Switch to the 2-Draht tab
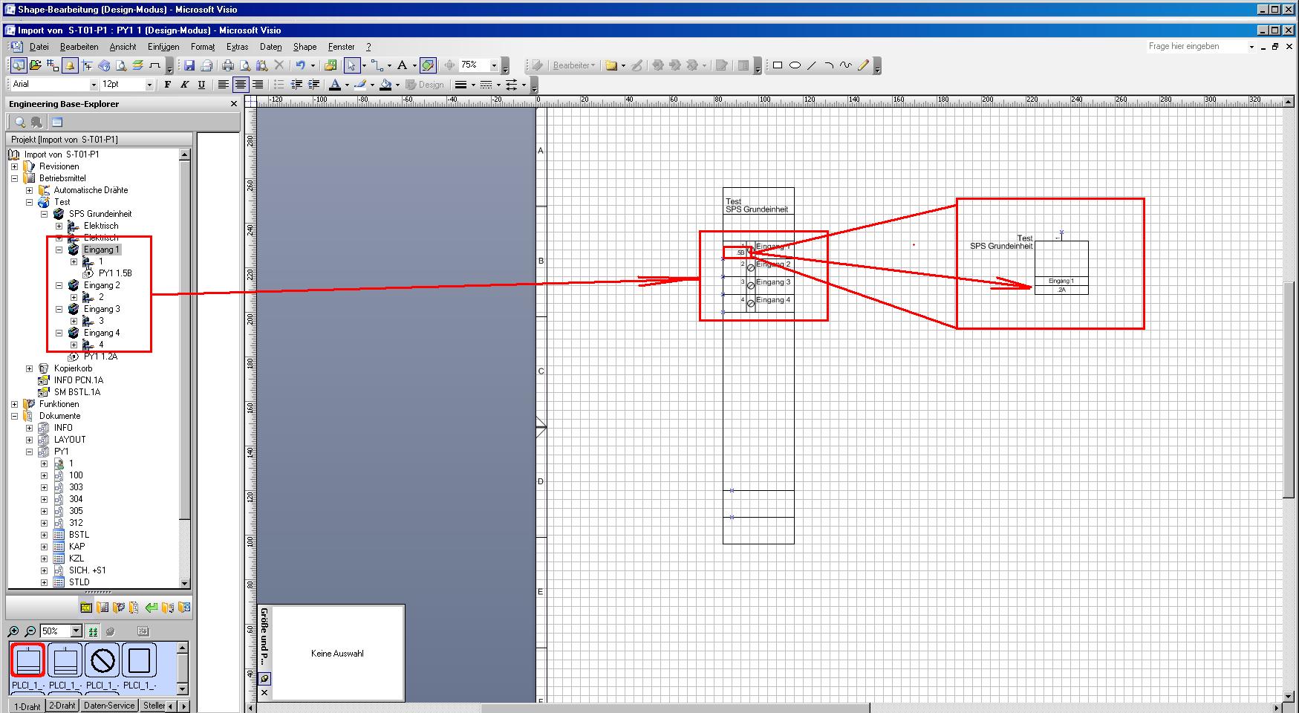The width and height of the screenshot is (1299, 713). pyautogui.click(x=62, y=706)
